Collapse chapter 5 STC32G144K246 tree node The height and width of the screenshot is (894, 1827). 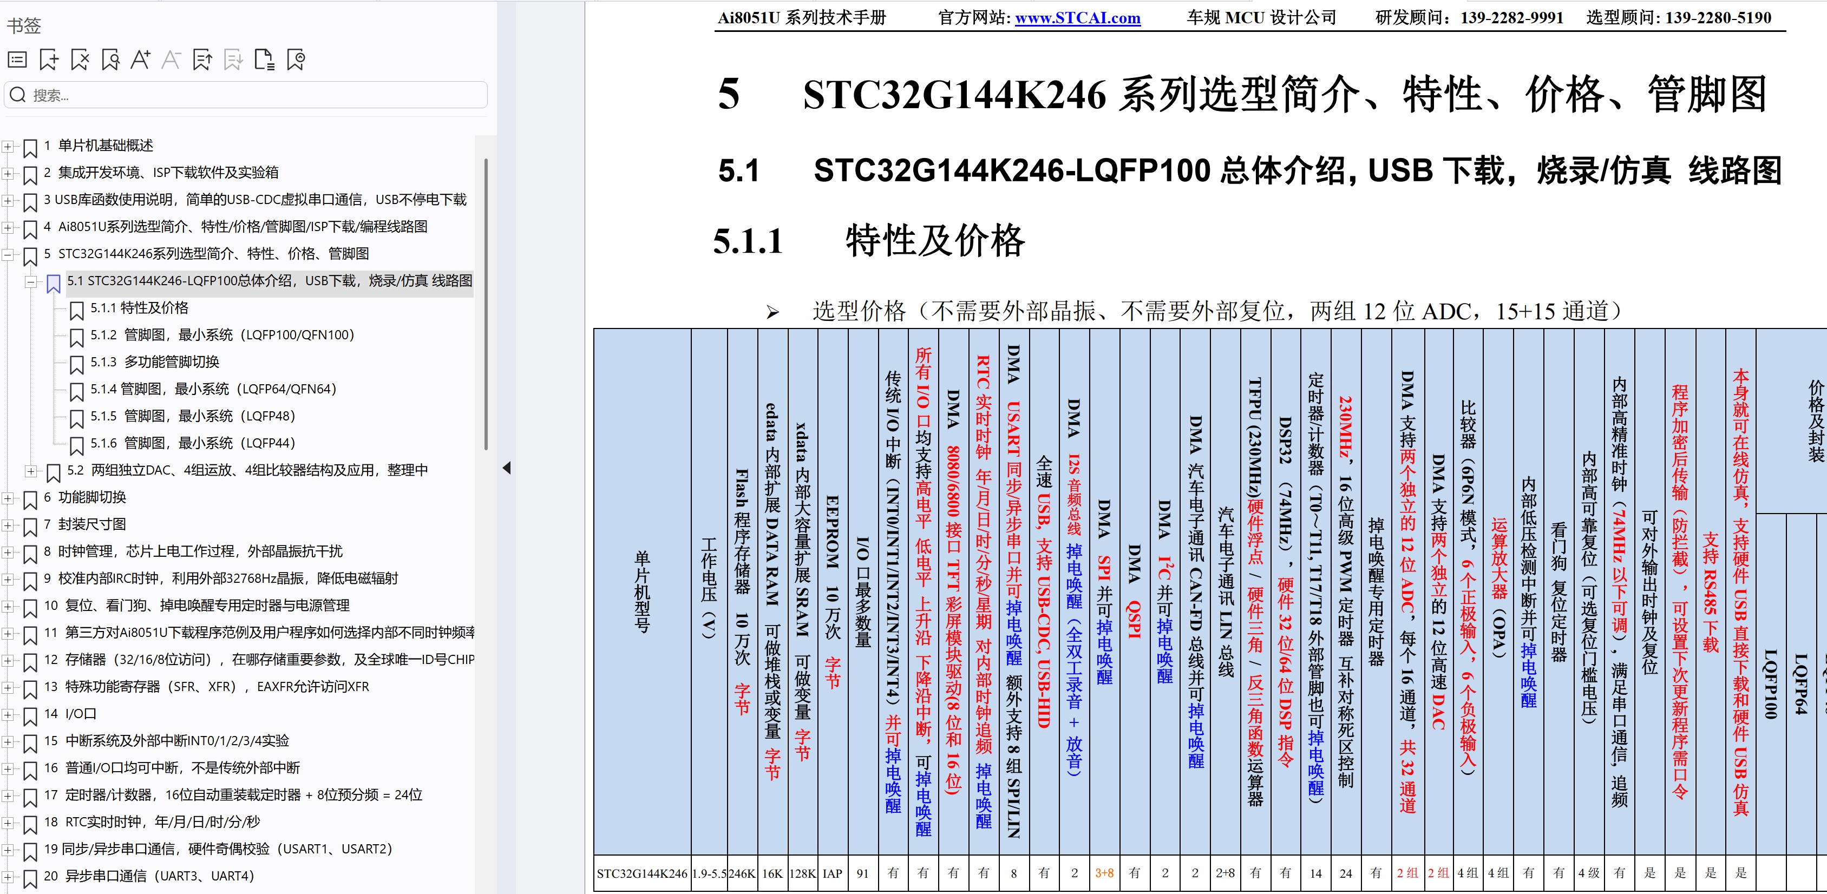(7, 254)
